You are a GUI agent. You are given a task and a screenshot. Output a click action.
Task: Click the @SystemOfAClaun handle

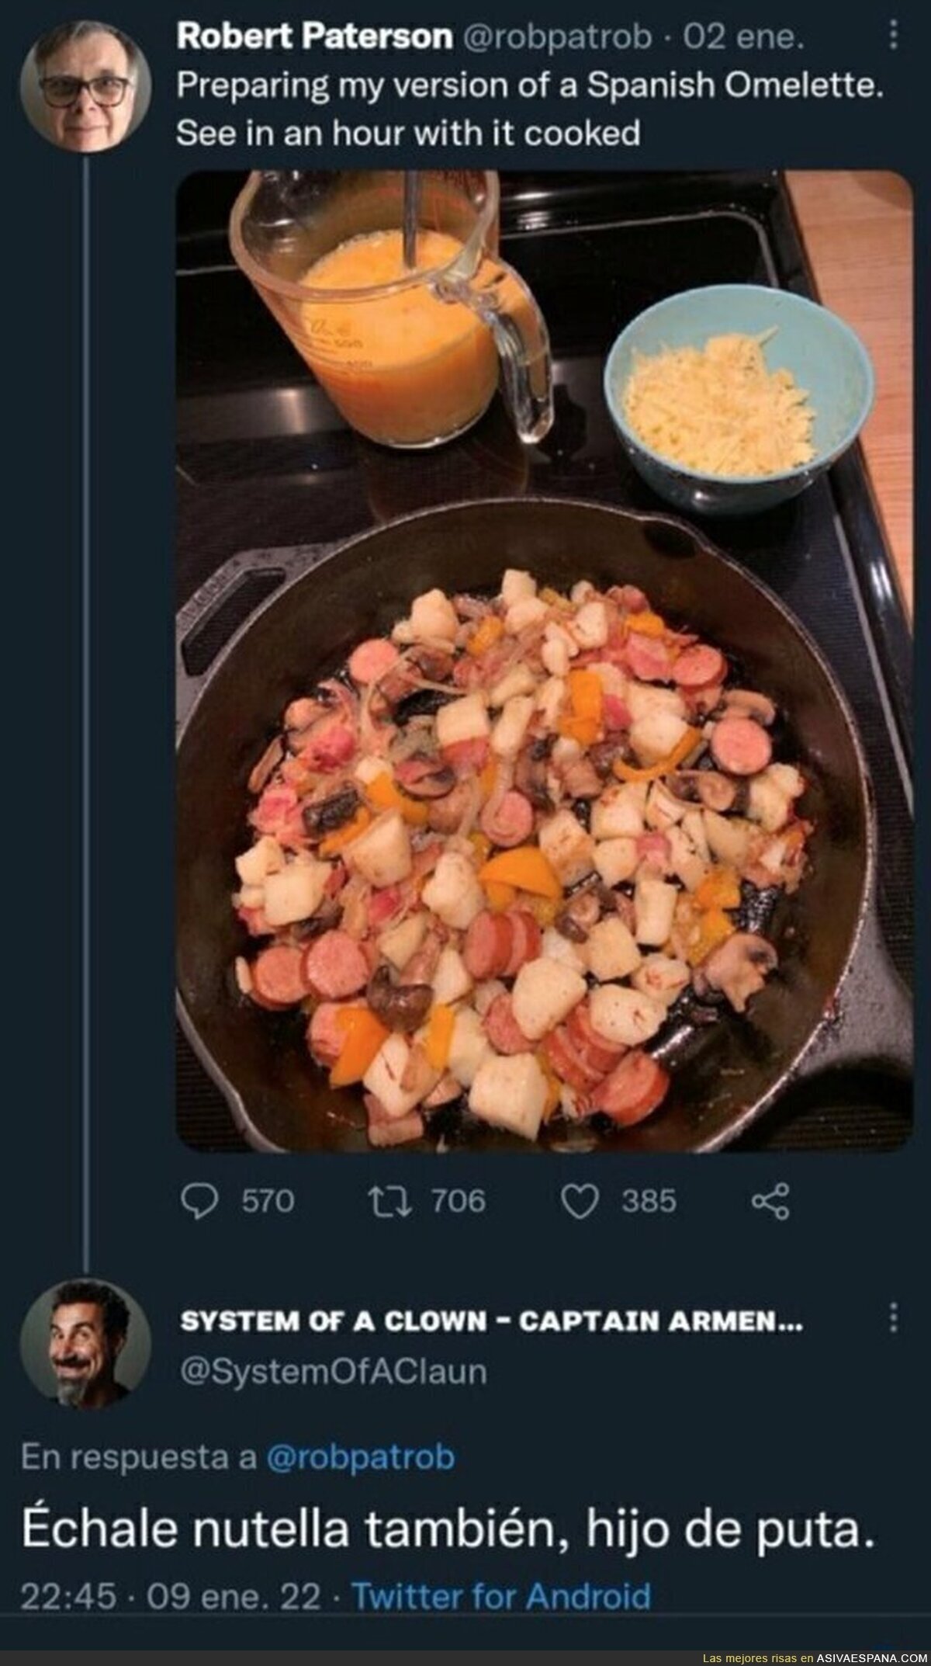[x=334, y=1371]
